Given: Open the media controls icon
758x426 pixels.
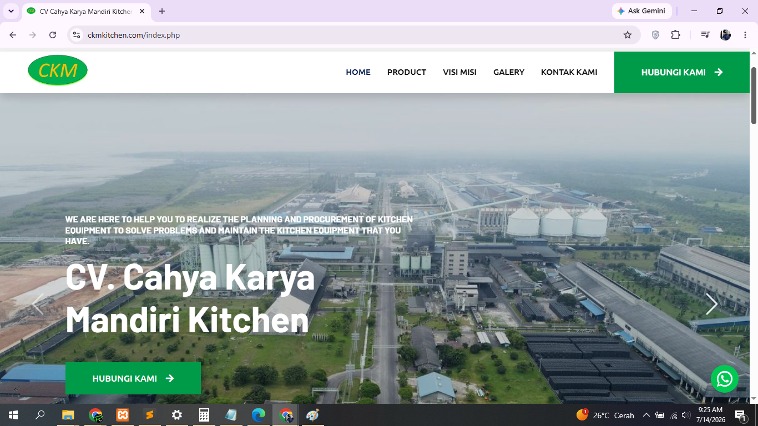Looking at the screenshot, I should pos(705,35).
